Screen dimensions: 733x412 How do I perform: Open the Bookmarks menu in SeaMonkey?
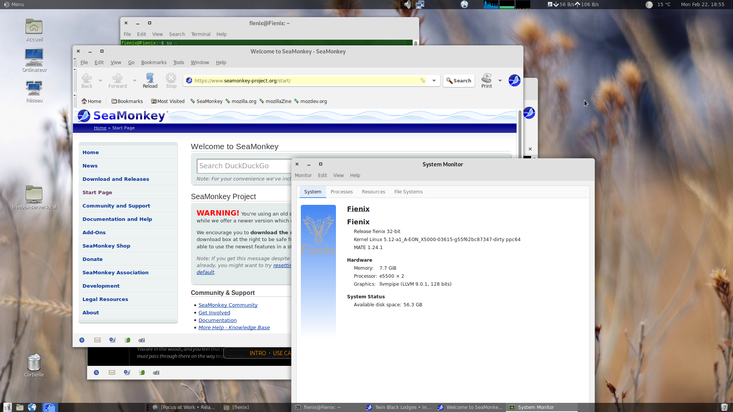[153, 62]
